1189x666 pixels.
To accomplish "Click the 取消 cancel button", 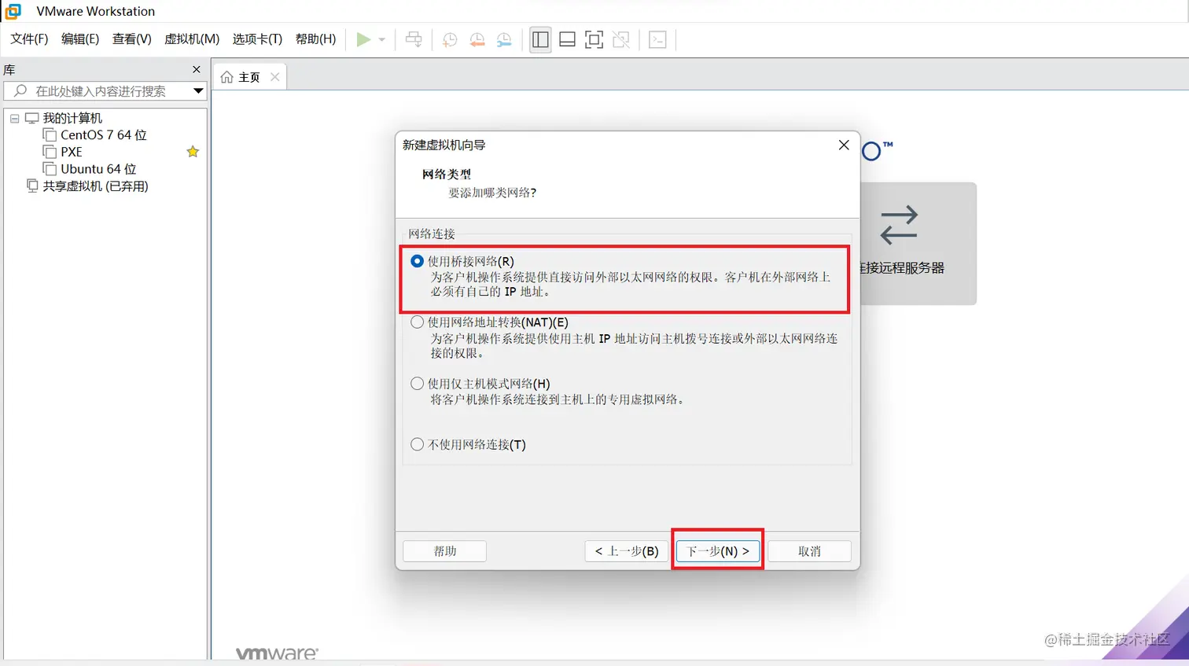I will [809, 551].
